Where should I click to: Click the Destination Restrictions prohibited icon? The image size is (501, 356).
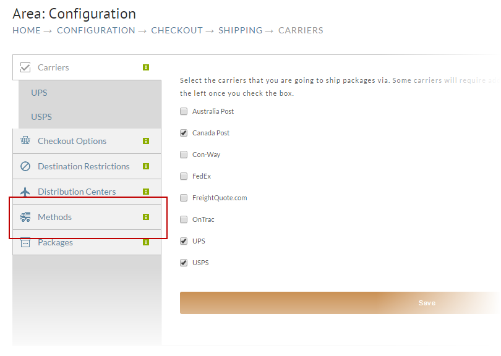click(25, 166)
